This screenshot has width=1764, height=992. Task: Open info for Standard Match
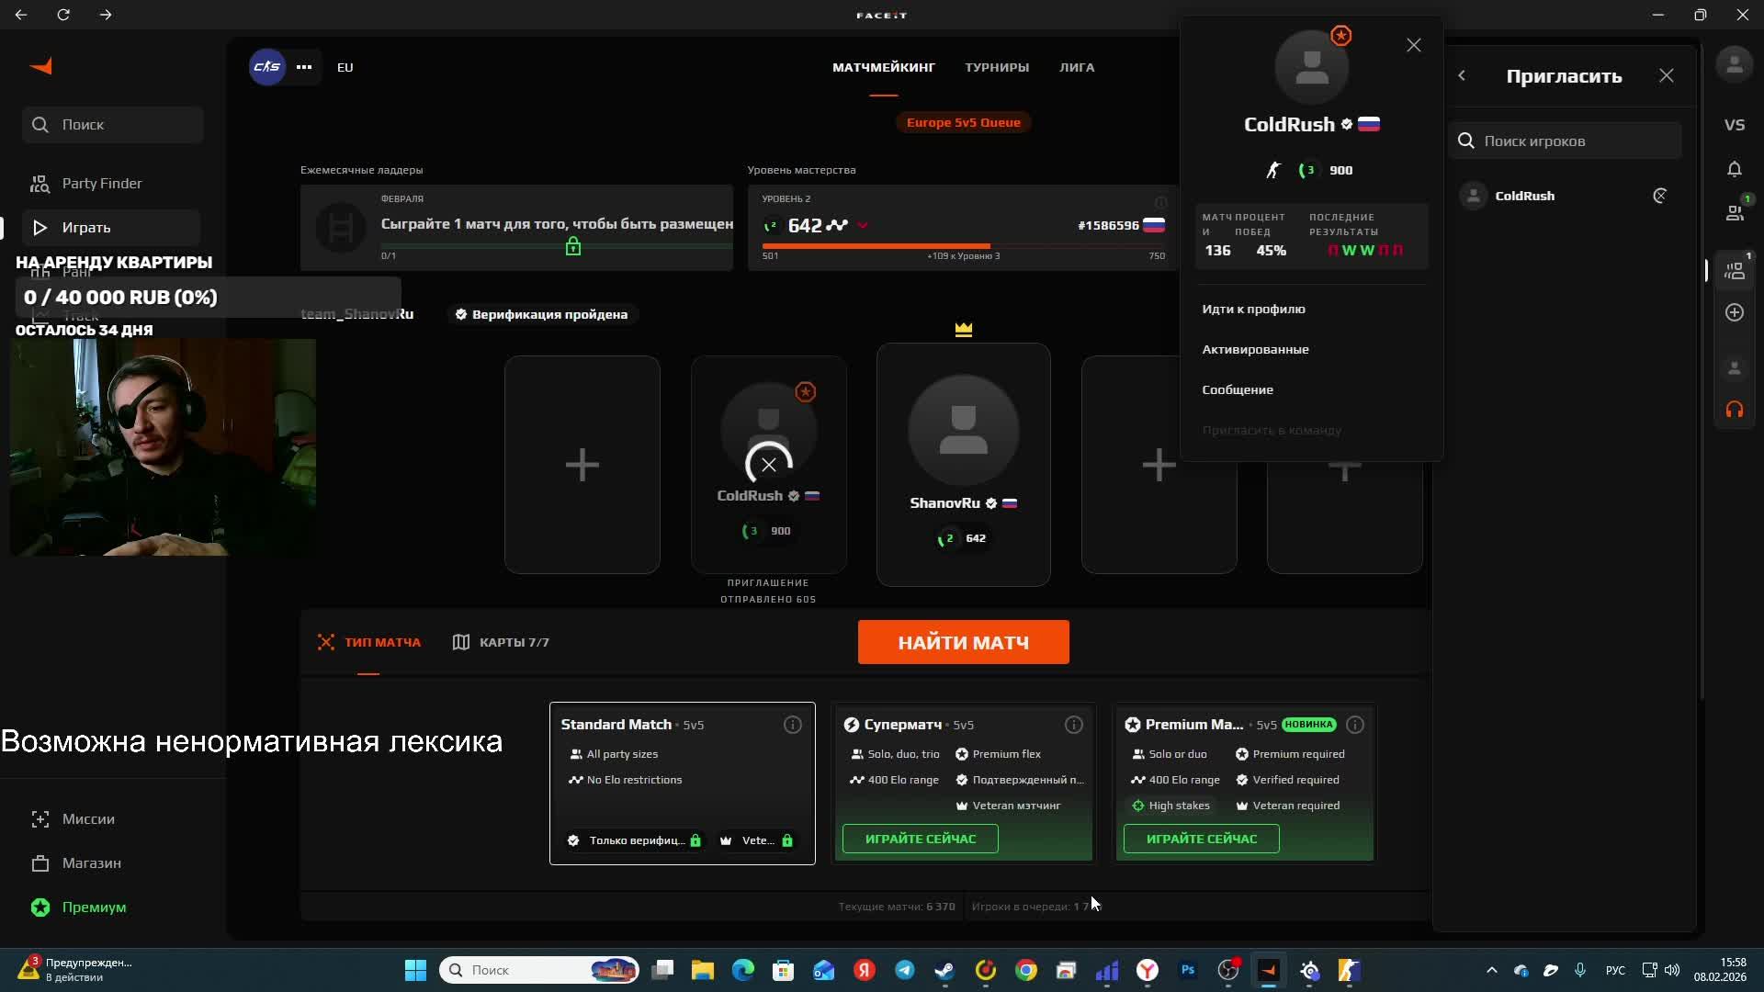[792, 725]
